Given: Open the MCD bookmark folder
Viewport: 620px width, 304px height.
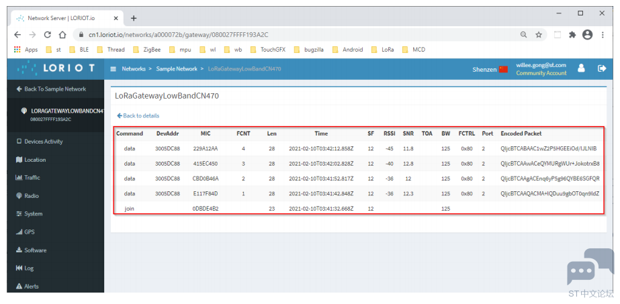Looking at the screenshot, I should pyautogui.click(x=414, y=50).
